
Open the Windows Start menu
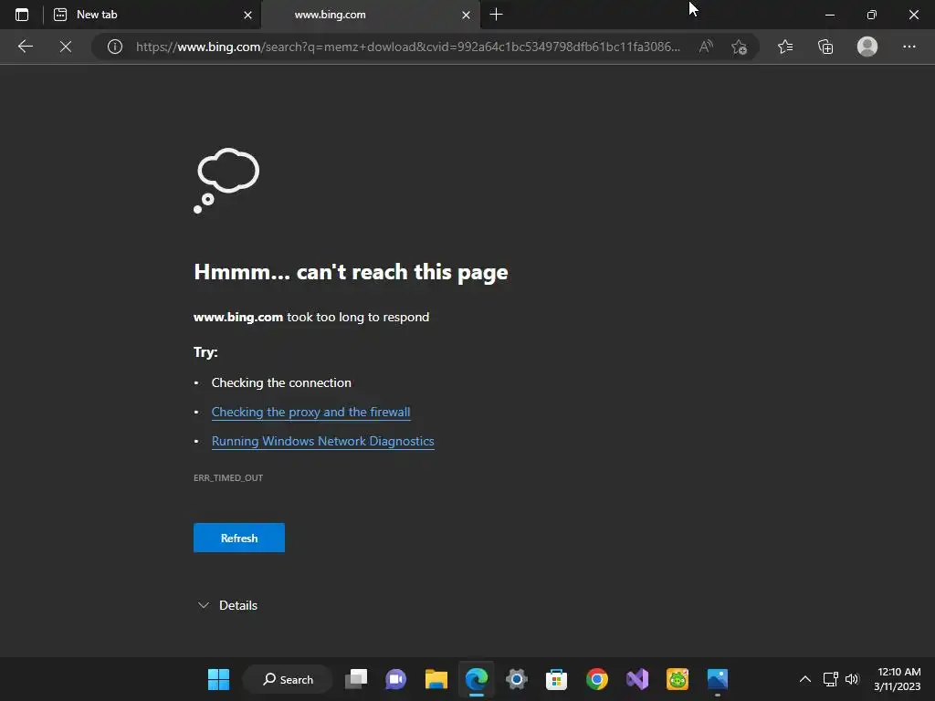point(219,679)
